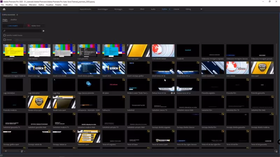
Task: Select the Giochi intro GIOCA thumbnail
Action: pyautogui.click(x=113, y=68)
